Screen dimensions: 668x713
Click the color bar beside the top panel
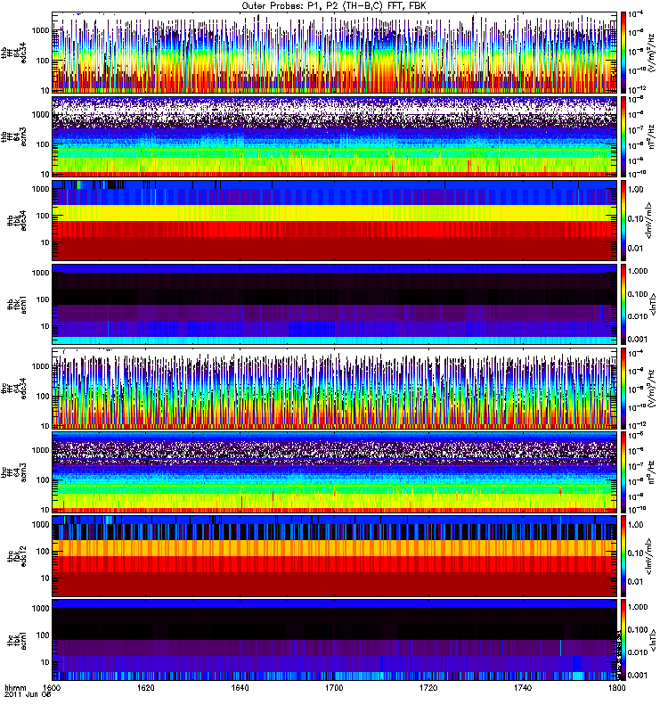(624, 53)
